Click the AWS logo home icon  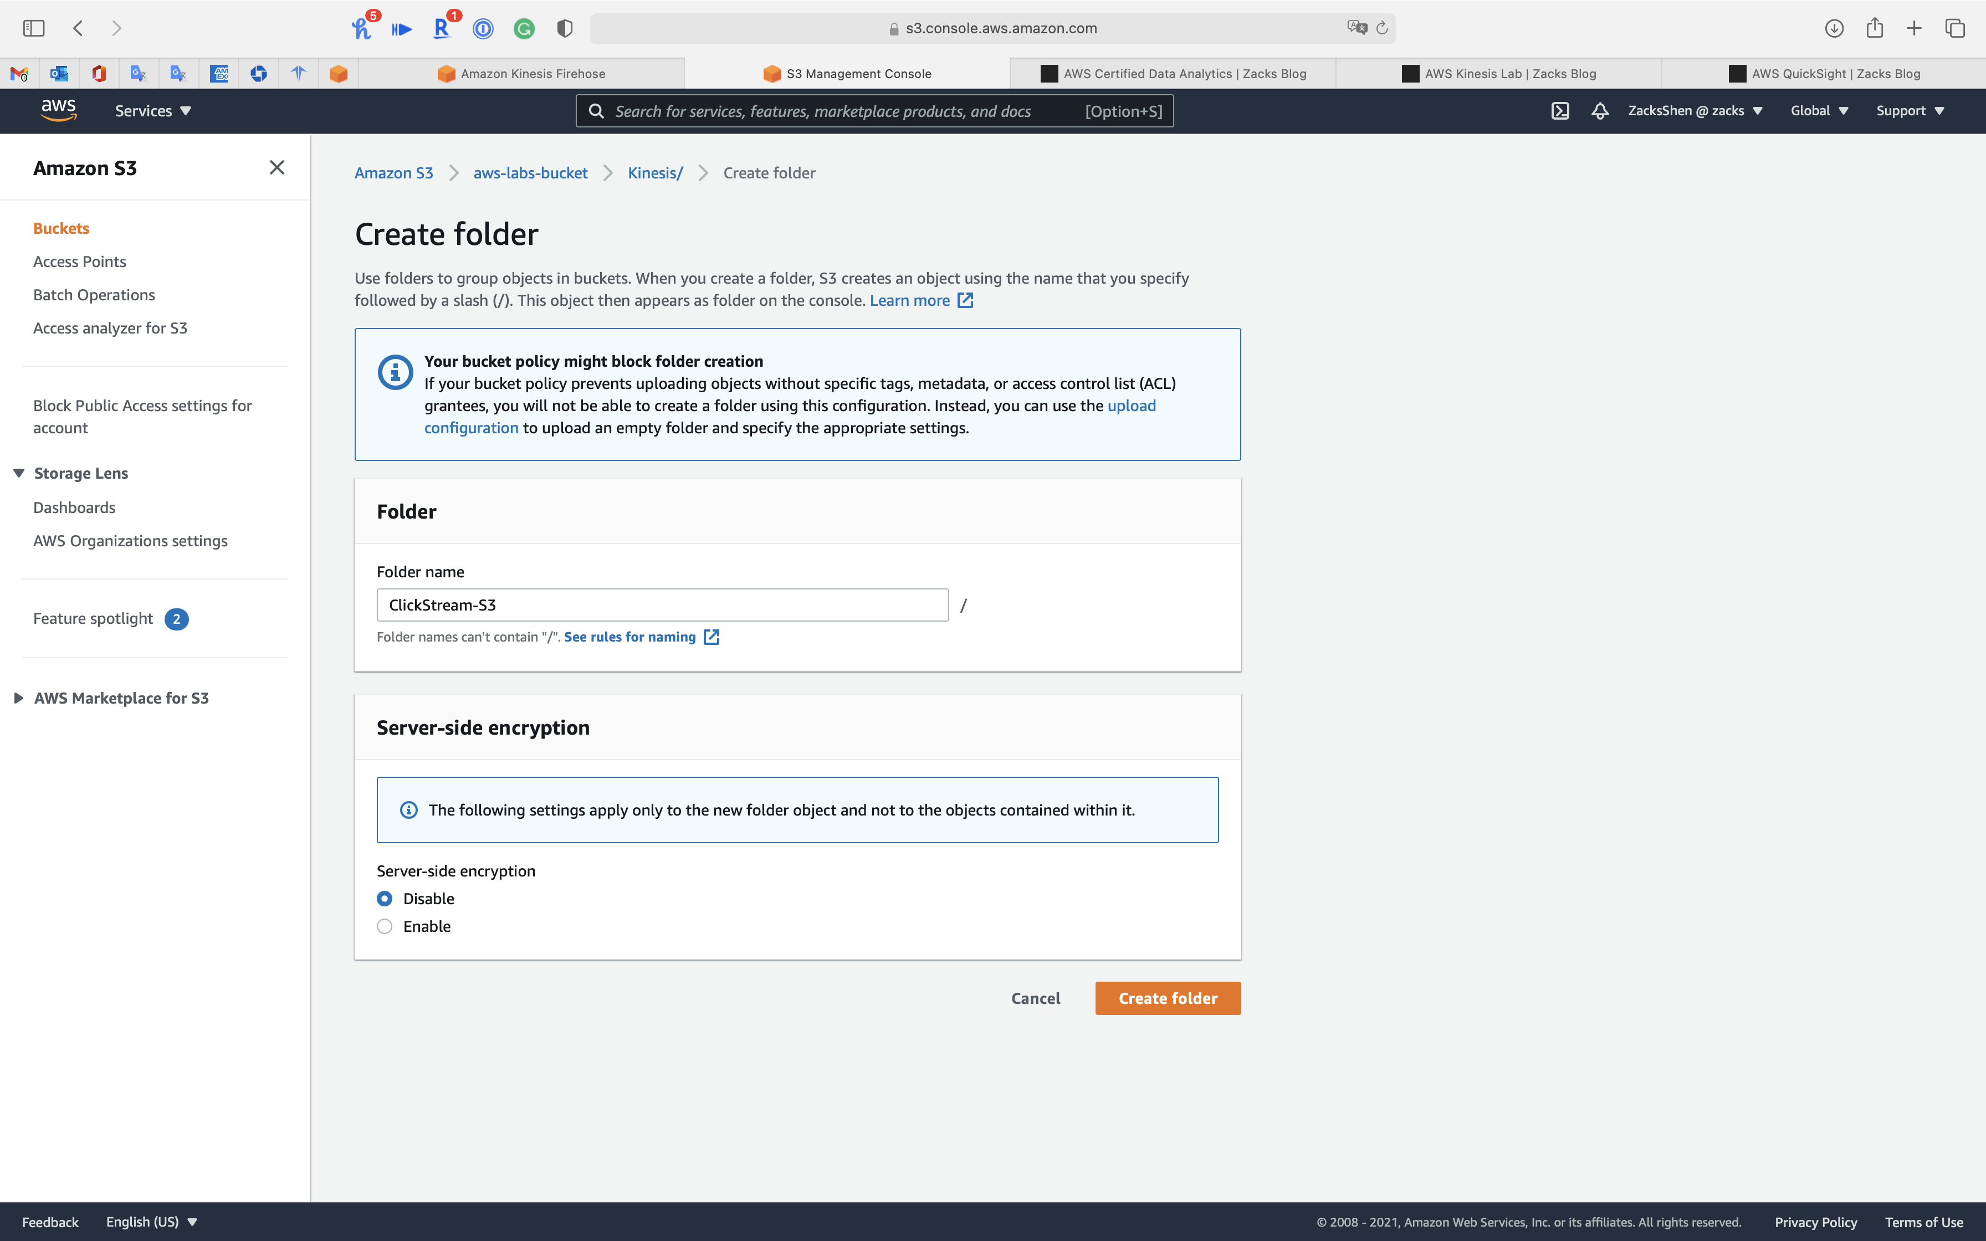tap(58, 110)
